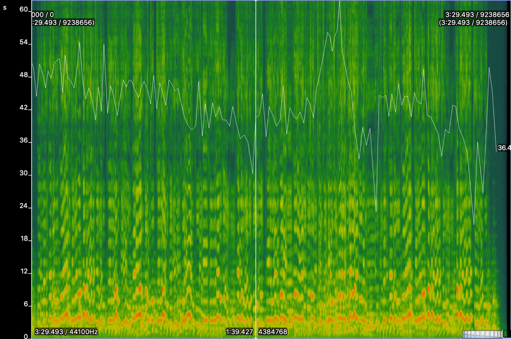
Task: Click the 60 mark on the vertical scale
Action: 24,9
